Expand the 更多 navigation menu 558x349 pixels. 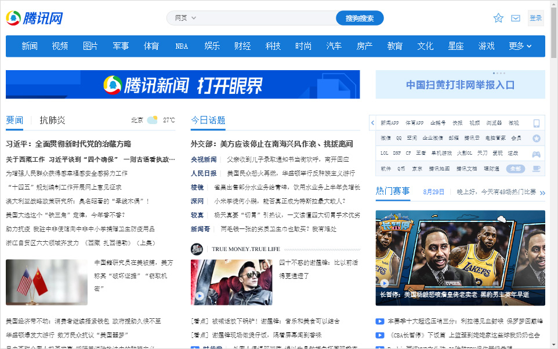pyautogui.click(x=520, y=46)
